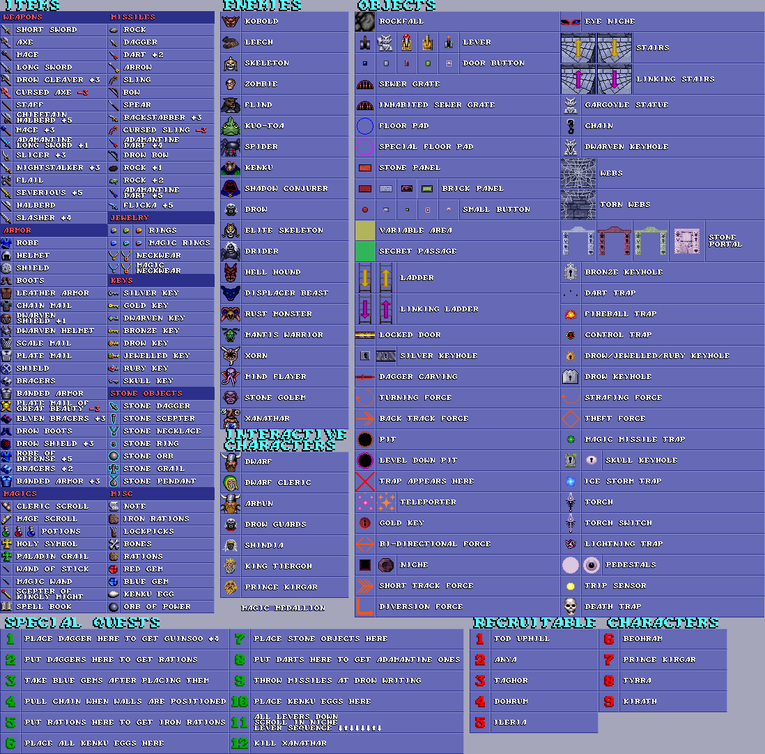
Task: Select the Gargoyle Statue icon
Action: coord(571,105)
